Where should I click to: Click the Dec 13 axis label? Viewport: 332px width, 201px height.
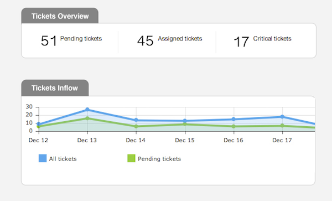pyautogui.click(x=87, y=140)
